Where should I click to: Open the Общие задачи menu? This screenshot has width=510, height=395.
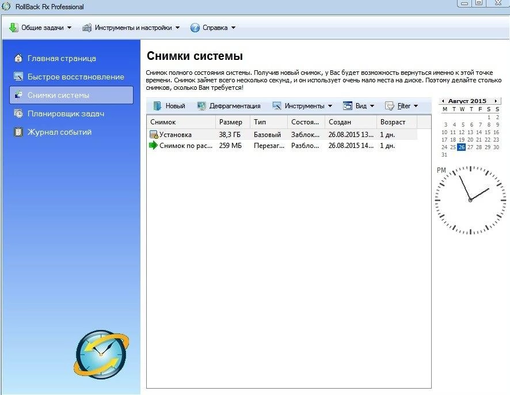(x=40, y=28)
